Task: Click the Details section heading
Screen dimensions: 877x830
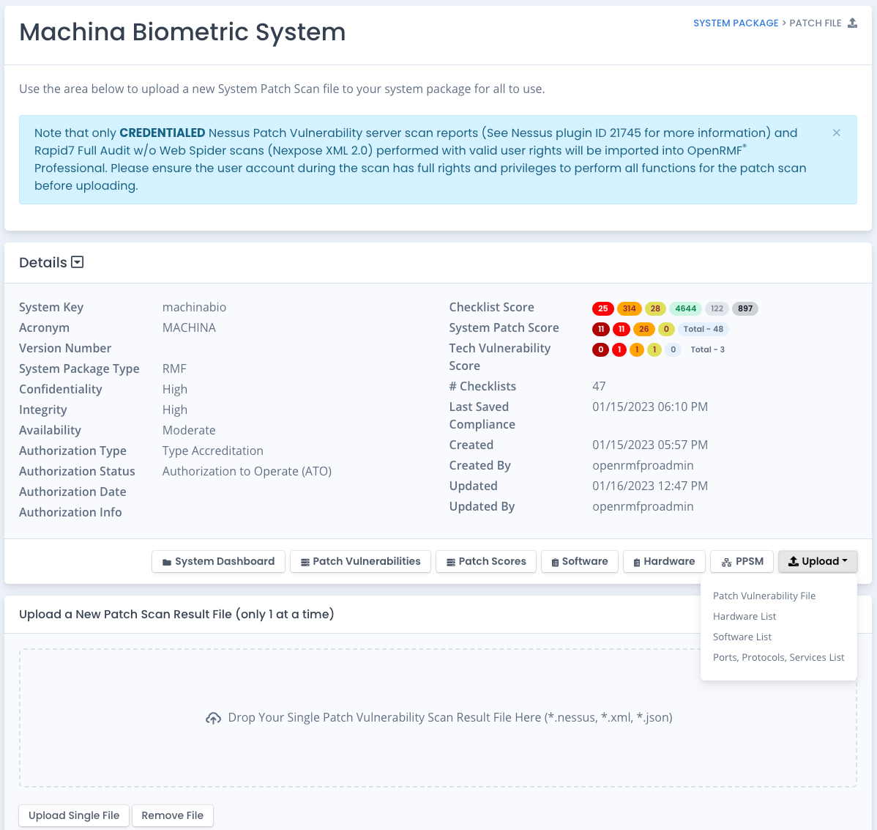Action: (x=43, y=262)
